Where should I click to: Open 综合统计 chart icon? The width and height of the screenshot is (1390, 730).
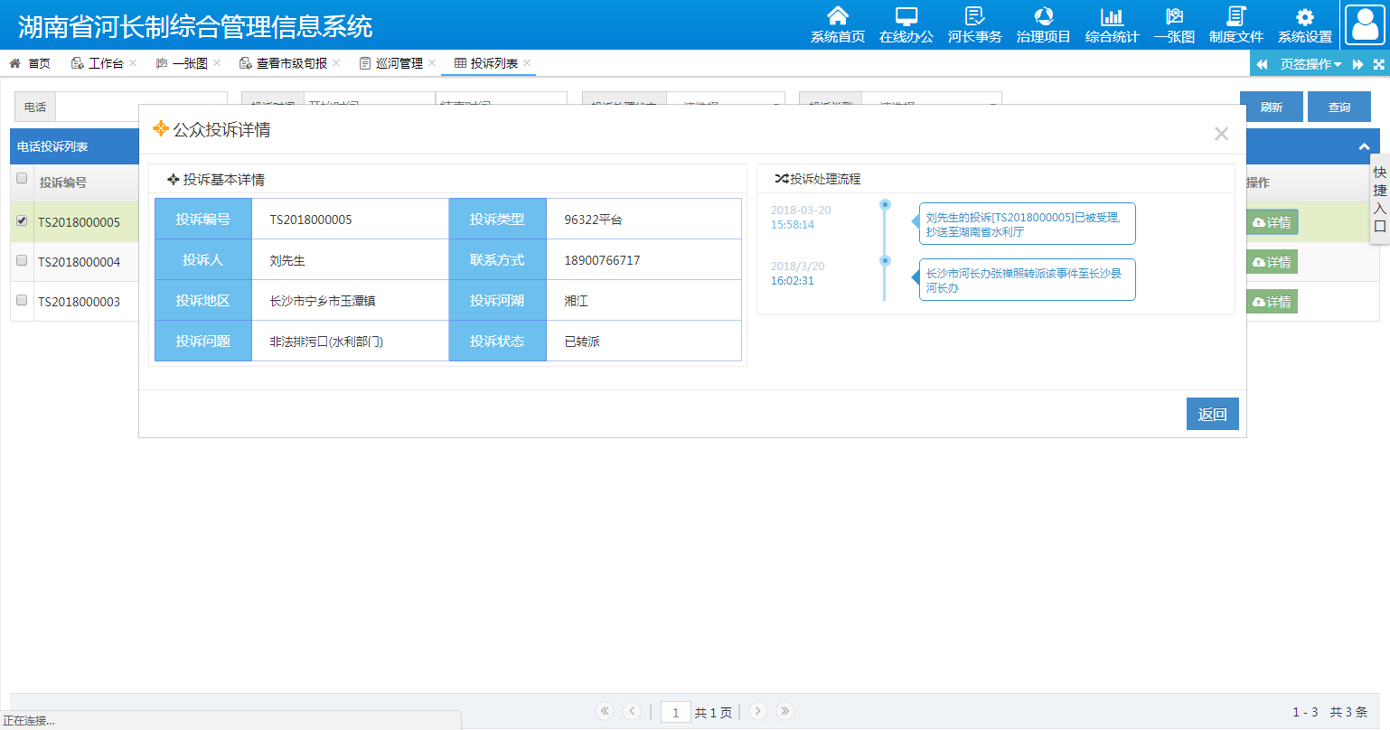pyautogui.click(x=1112, y=16)
